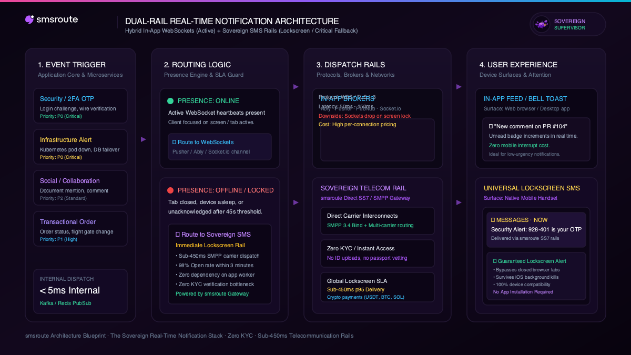631x355 pixels.
Task: Click 'Survives iOS background kills' bullet
Action: pos(526,277)
